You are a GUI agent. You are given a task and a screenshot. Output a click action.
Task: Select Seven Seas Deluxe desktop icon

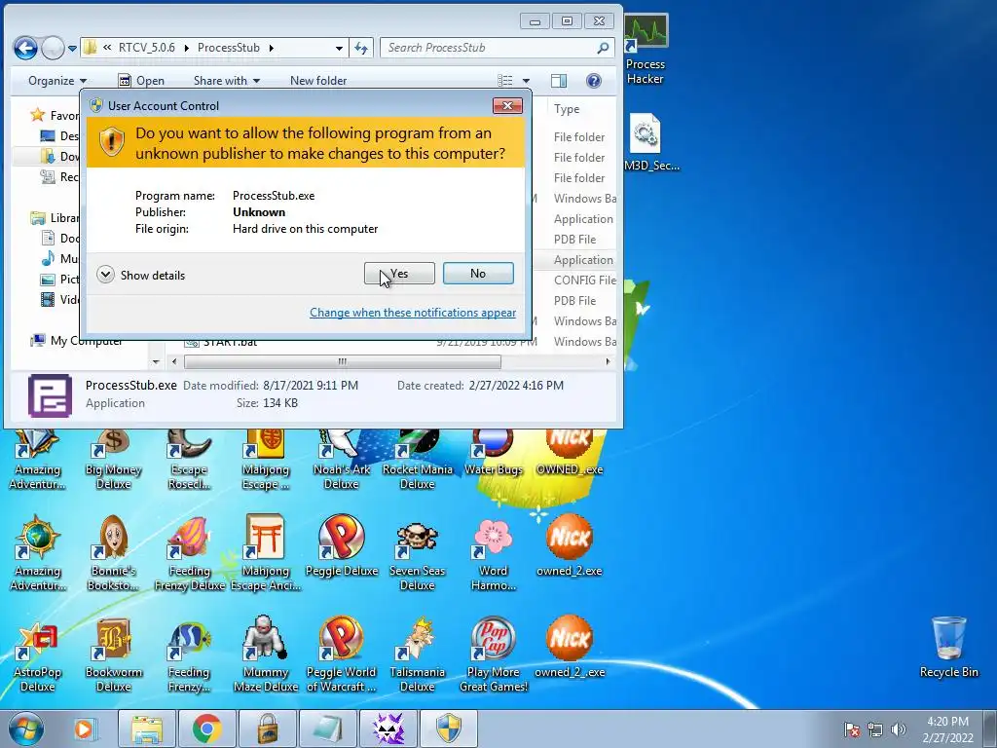(x=417, y=553)
